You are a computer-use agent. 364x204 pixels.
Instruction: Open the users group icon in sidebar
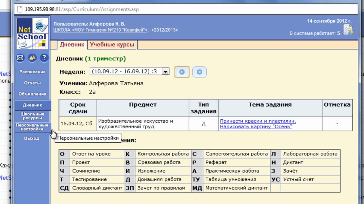click(32, 58)
